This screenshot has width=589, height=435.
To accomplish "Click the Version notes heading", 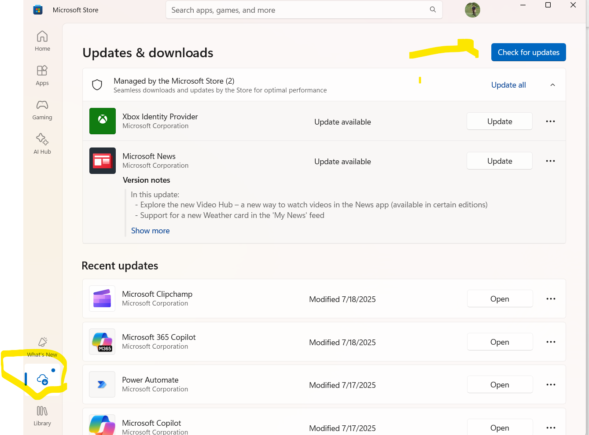I will coord(146,180).
